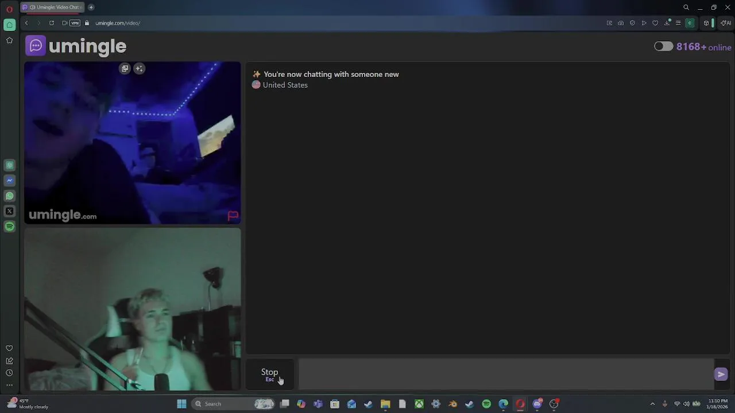
Task: Open the downloads icon in toolbar
Action: [x=667, y=23]
